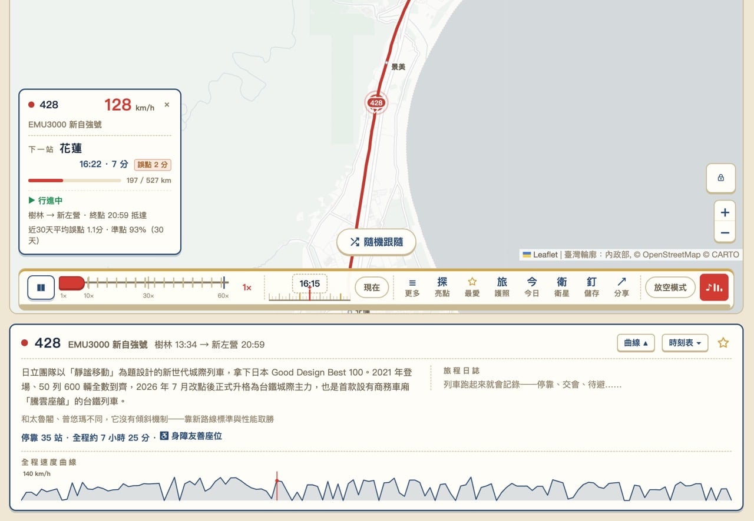Favorite train 428 with star icon
Image resolution: width=754 pixels, height=521 pixels.
click(x=723, y=343)
